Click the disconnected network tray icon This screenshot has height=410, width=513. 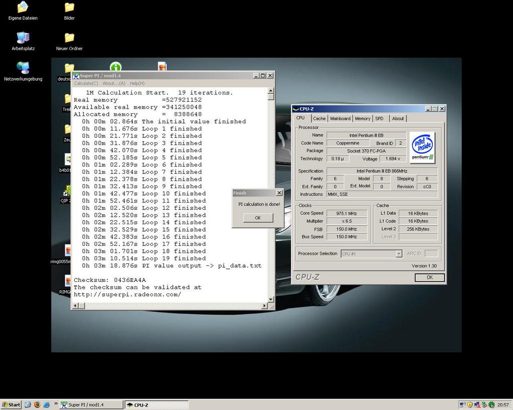(x=477, y=405)
